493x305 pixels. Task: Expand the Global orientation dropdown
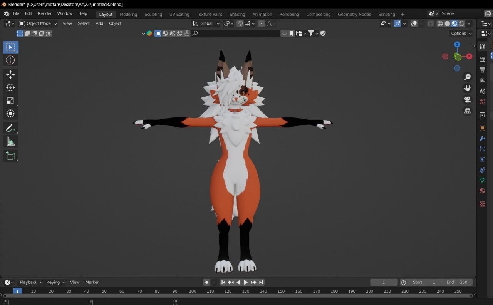pos(206,23)
